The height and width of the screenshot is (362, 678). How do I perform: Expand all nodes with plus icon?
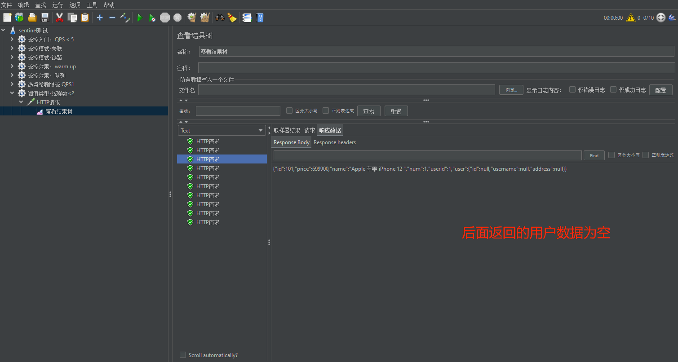tap(100, 18)
